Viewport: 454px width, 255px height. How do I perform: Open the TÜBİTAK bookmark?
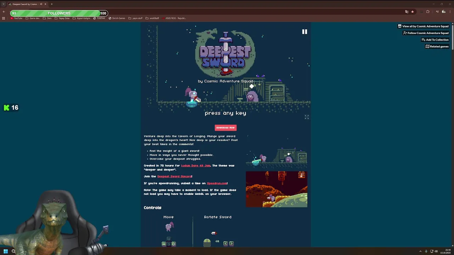click(x=99, y=18)
